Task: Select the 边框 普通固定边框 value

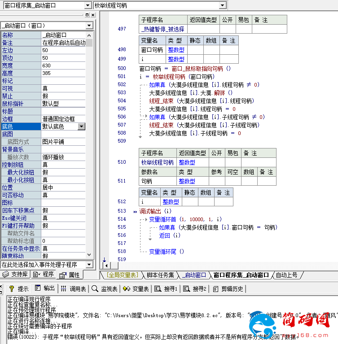Action: (x=63, y=119)
